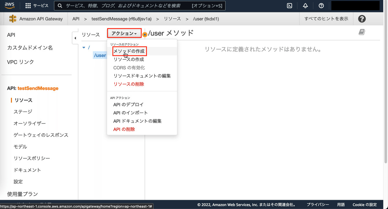Click the Amazon API Gateway logo icon
Screen dimensions: 388x209
point(13,19)
